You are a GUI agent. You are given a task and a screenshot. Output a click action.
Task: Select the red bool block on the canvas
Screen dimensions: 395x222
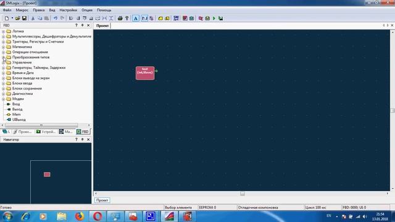pos(145,73)
